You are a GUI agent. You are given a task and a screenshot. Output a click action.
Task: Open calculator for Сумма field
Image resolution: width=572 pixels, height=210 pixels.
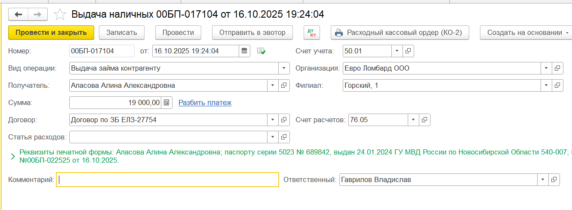point(167,102)
